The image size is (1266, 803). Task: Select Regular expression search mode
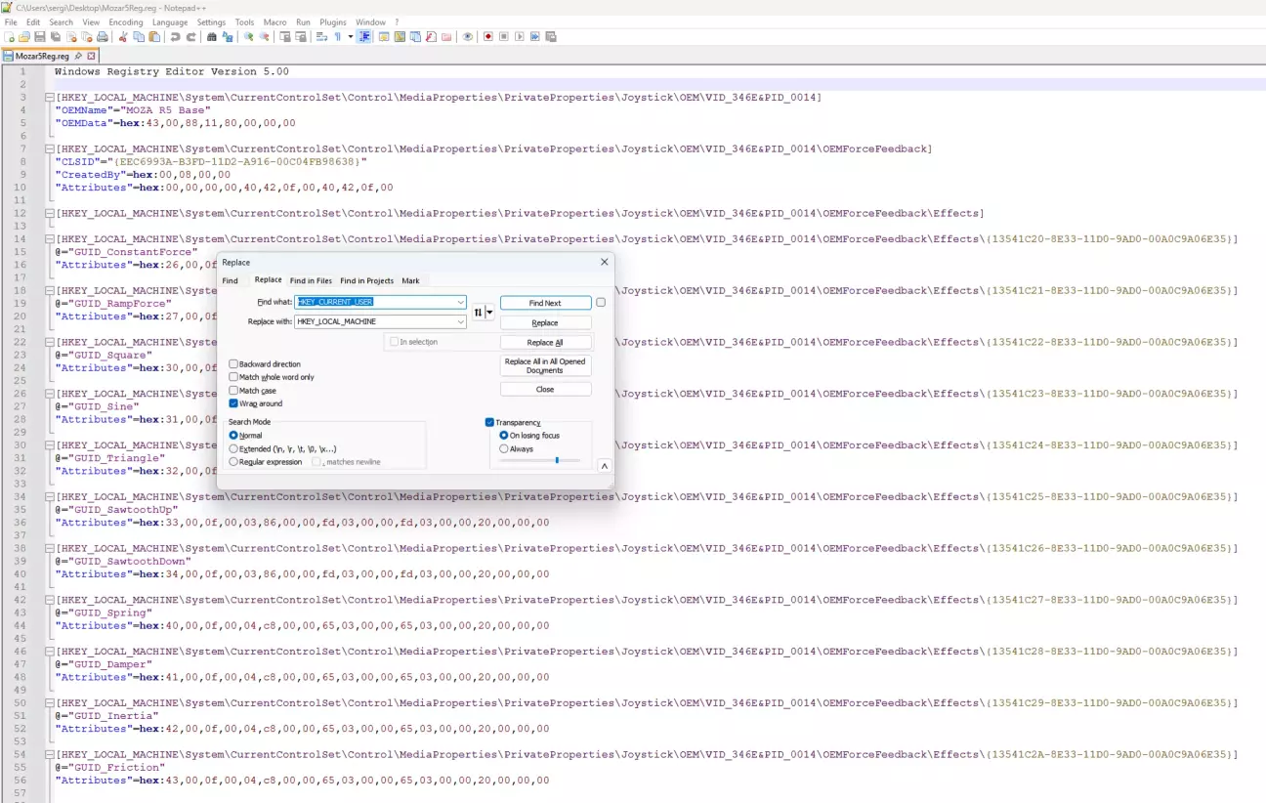click(x=233, y=461)
